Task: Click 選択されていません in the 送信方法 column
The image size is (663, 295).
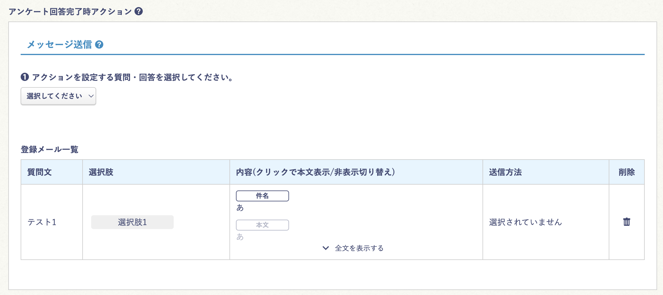Action: click(x=526, y=222)
